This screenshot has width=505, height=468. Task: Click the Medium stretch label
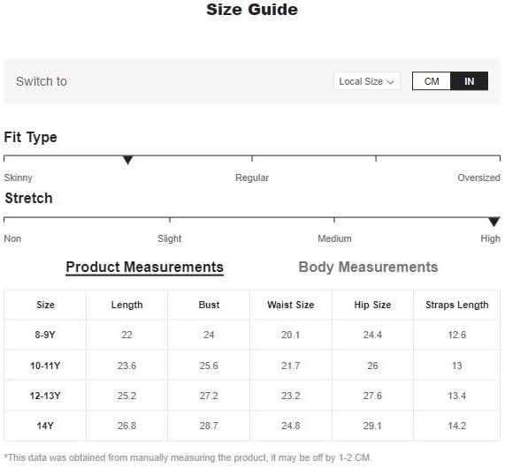[334, 238]
